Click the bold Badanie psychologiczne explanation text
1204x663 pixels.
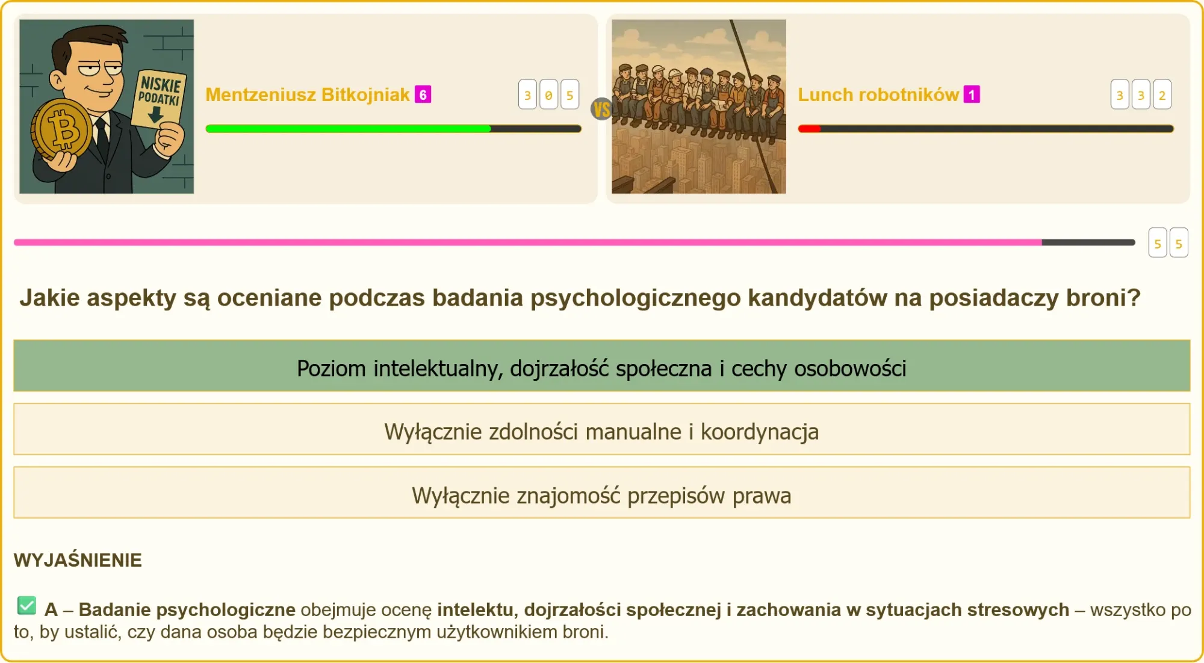[x=187, y=609]
